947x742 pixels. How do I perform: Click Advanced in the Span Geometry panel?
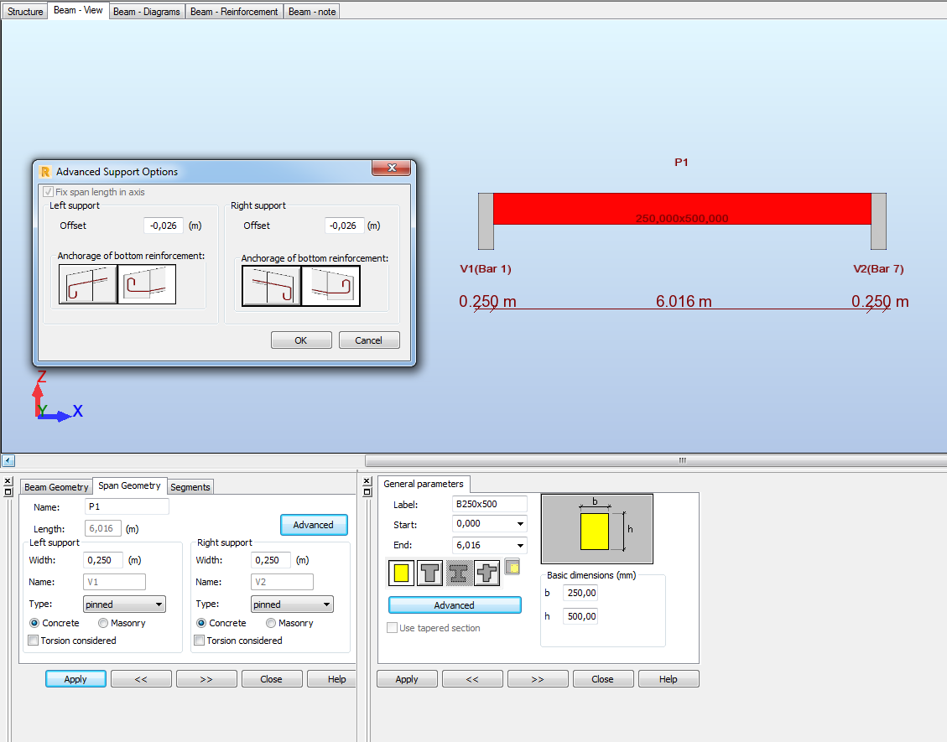coord(314,524)
